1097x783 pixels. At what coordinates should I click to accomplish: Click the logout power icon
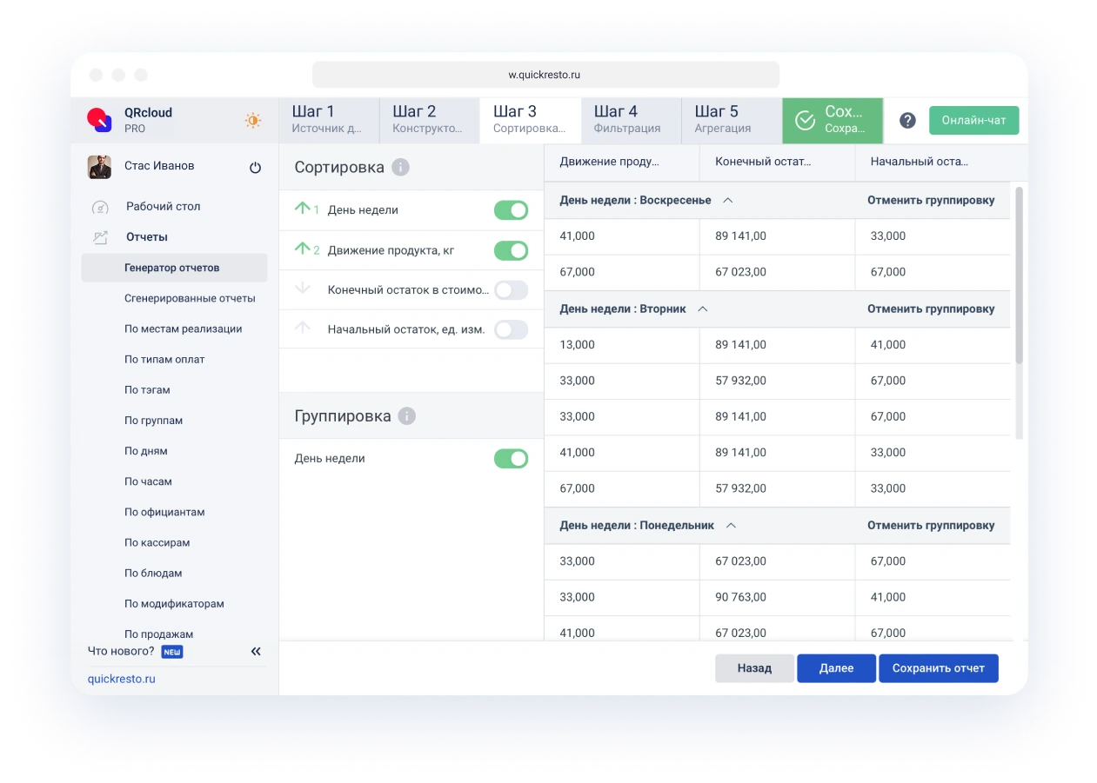pos(255,167)
